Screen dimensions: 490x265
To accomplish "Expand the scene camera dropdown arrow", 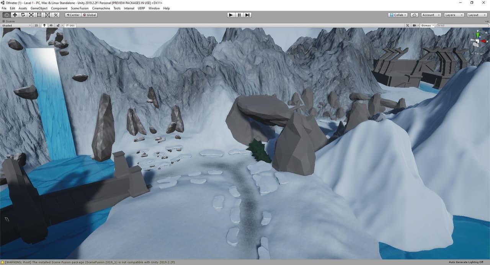I will pyautogui.click(x=418, y=26).
